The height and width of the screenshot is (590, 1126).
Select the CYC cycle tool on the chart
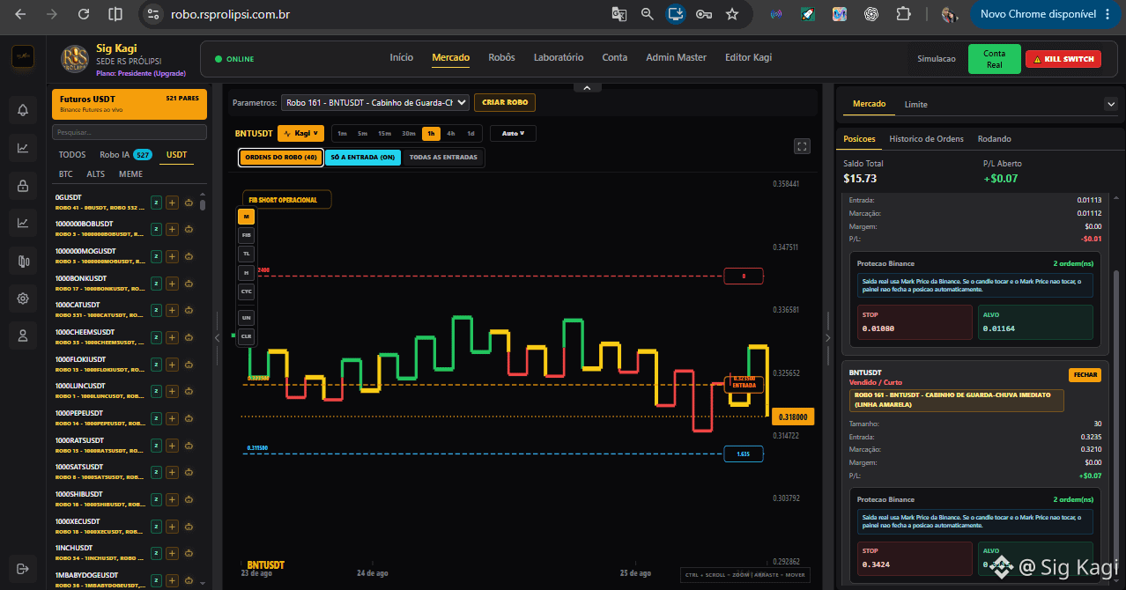(x=247, y=291)
